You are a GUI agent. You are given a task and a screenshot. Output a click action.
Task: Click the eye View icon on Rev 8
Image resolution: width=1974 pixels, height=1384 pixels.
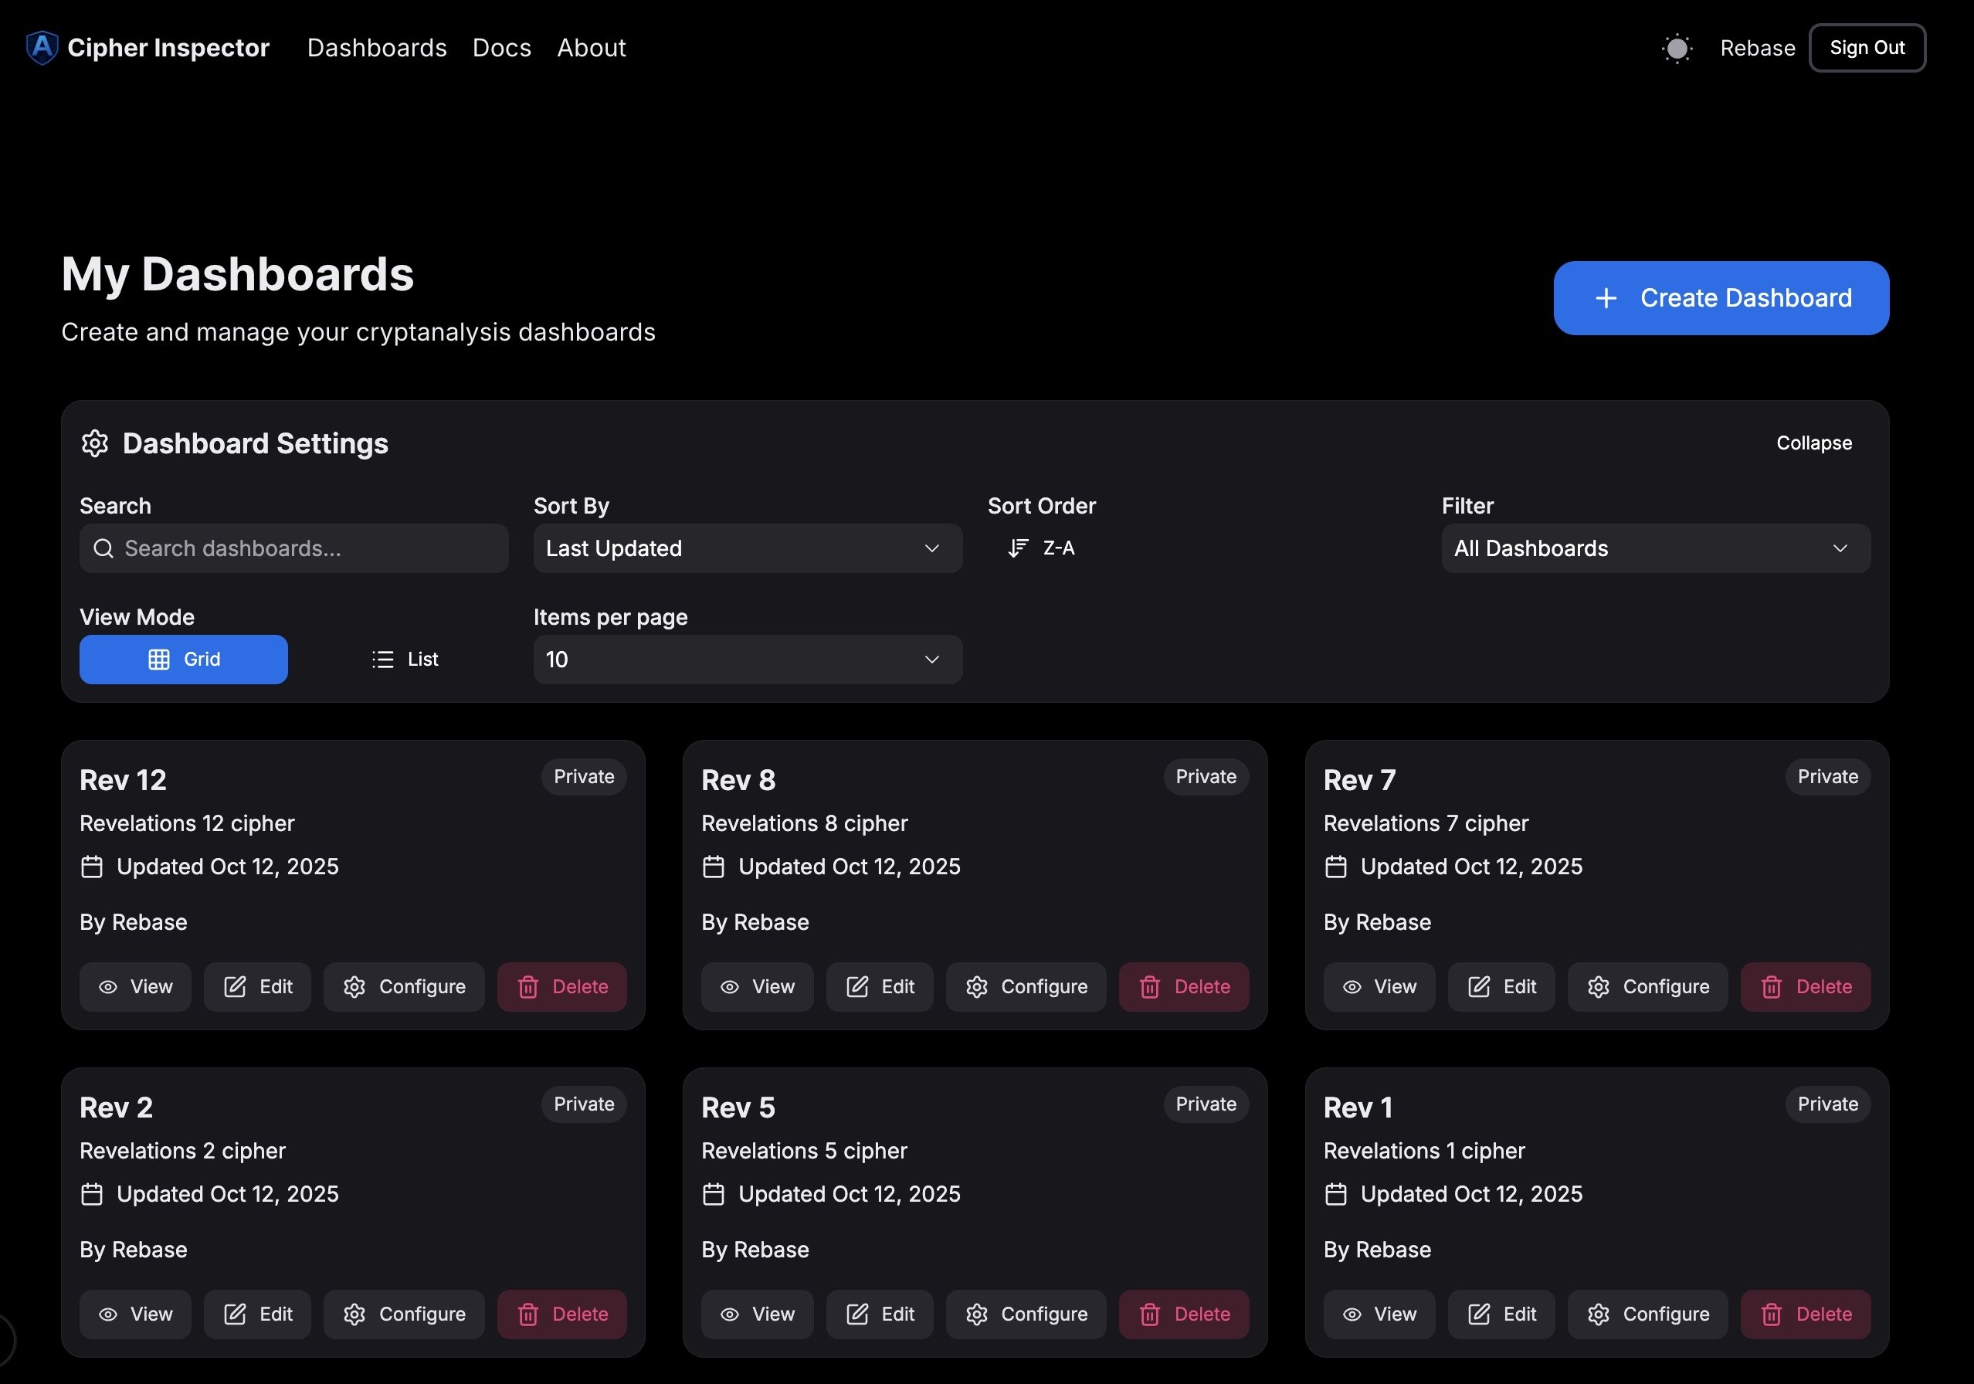pyautogui.click(x=729, y=987)
